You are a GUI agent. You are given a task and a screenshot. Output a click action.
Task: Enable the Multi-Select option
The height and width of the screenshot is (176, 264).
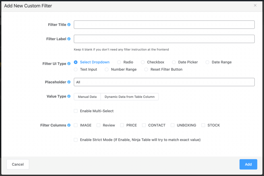coord(76,111)
